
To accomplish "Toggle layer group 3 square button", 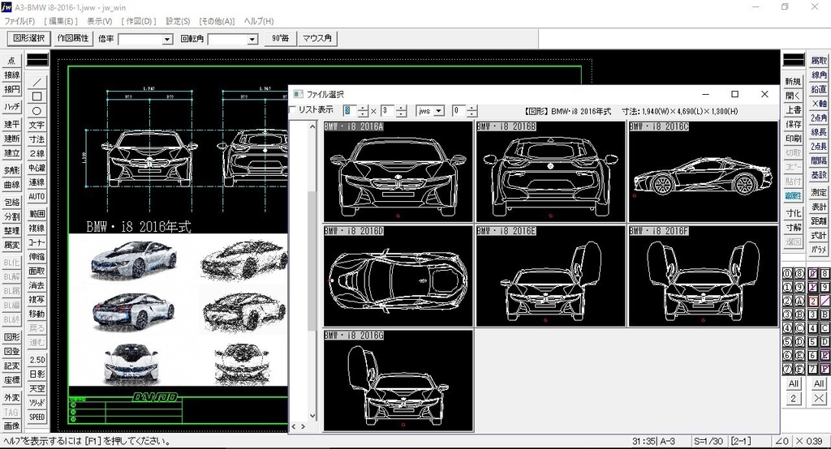I will click(x=813, y=314).
